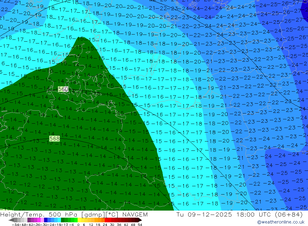
Task: Click the dark maroon right arrow of the legend
Action: pyautogui.click(x=140, y=220)
